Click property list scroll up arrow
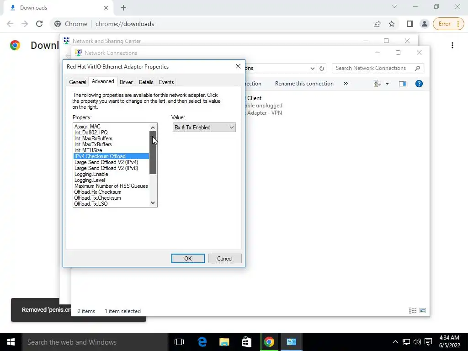 (x=153, y=128)
